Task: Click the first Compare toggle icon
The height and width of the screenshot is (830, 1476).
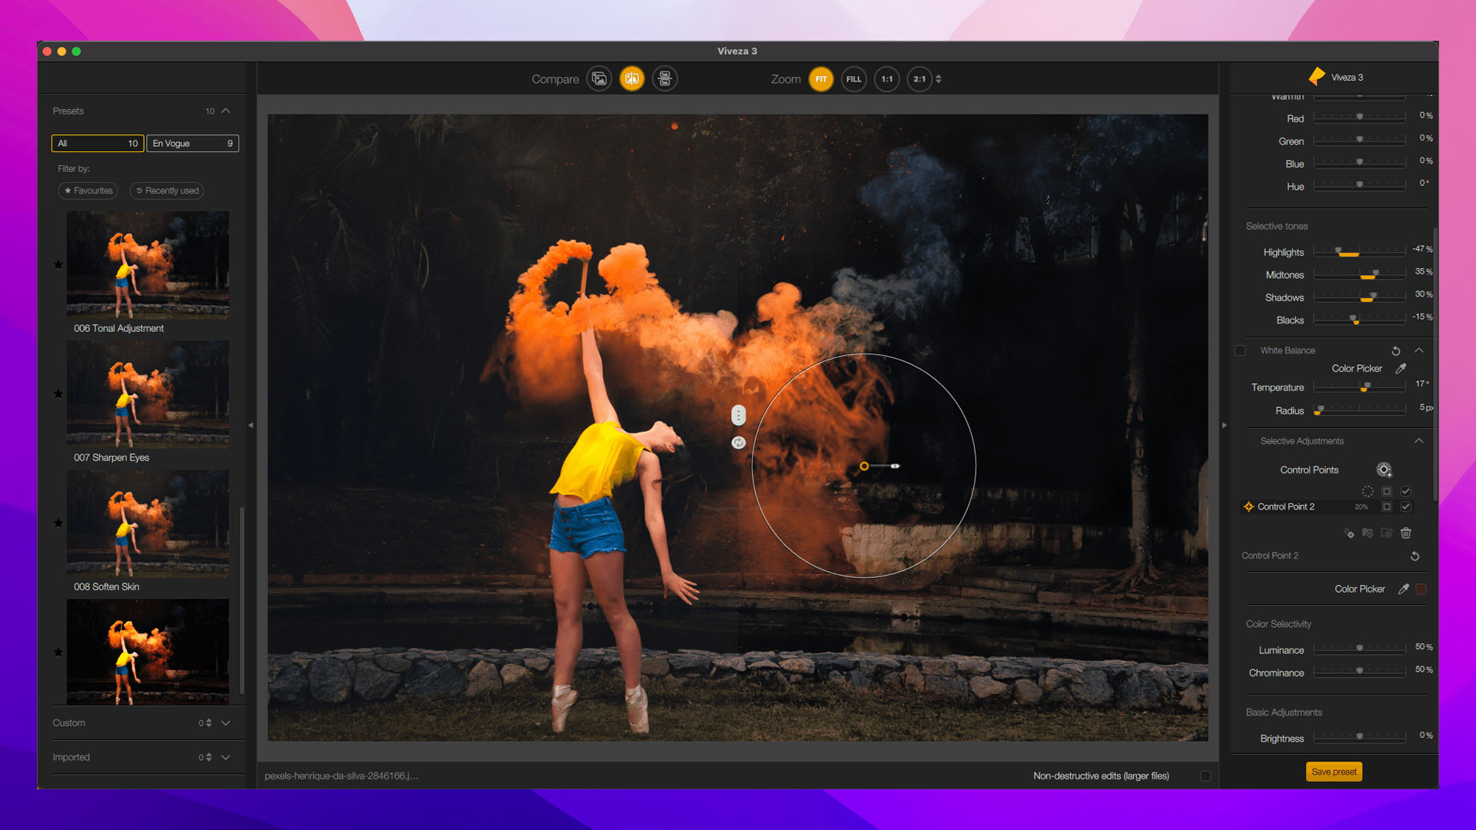Action: [x=599, y=78]
